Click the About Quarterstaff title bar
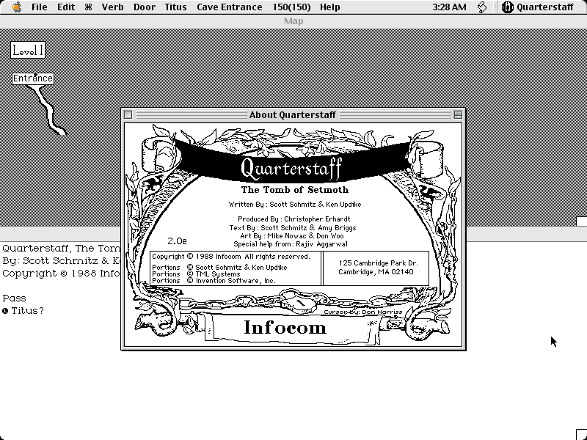Viewport: 587px width, 440px height. 292,115
